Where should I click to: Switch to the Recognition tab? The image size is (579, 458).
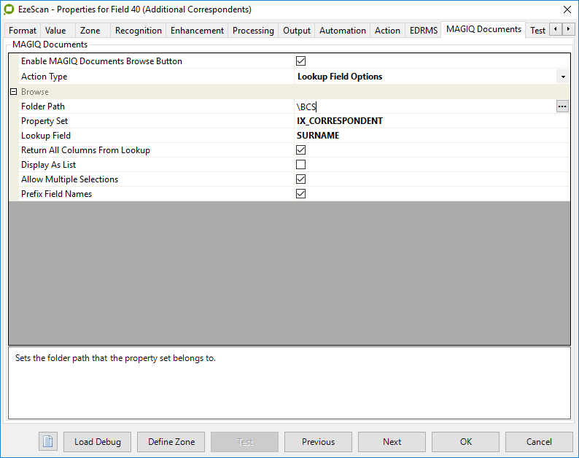click(138, 31)
